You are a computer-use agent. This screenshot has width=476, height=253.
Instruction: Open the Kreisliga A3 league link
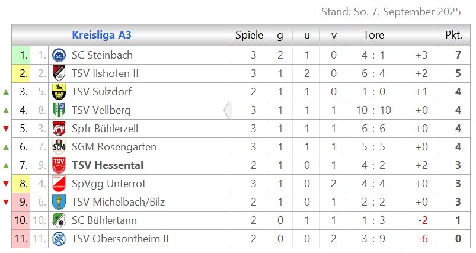coord(102,35)
